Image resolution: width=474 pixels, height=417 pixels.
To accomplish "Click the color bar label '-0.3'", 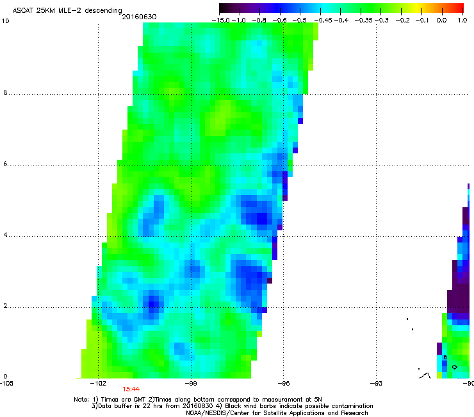I will pyautogui.click(x=382, y=21).
